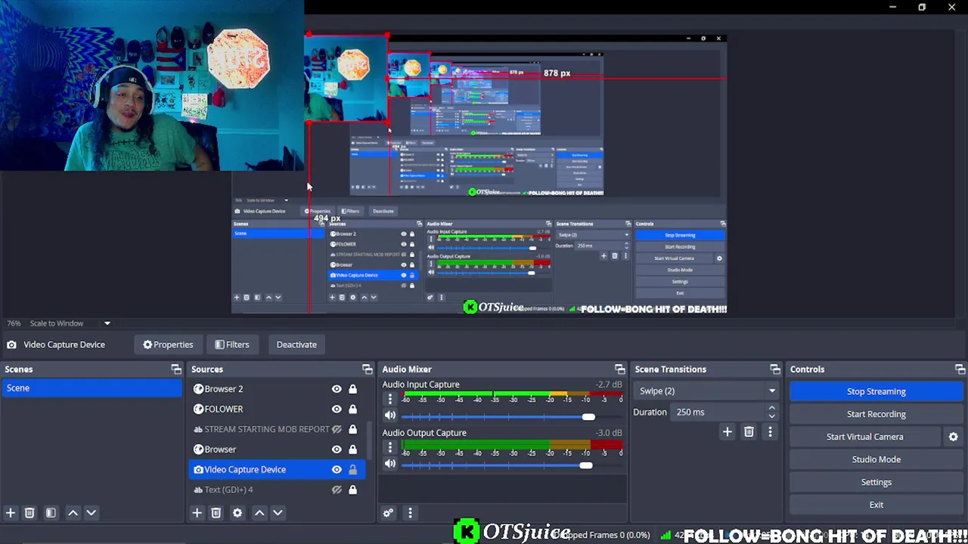Open OBS Settings button
Image resolution: width=968 pixels, height=544 pixels.
pos(876,482)
